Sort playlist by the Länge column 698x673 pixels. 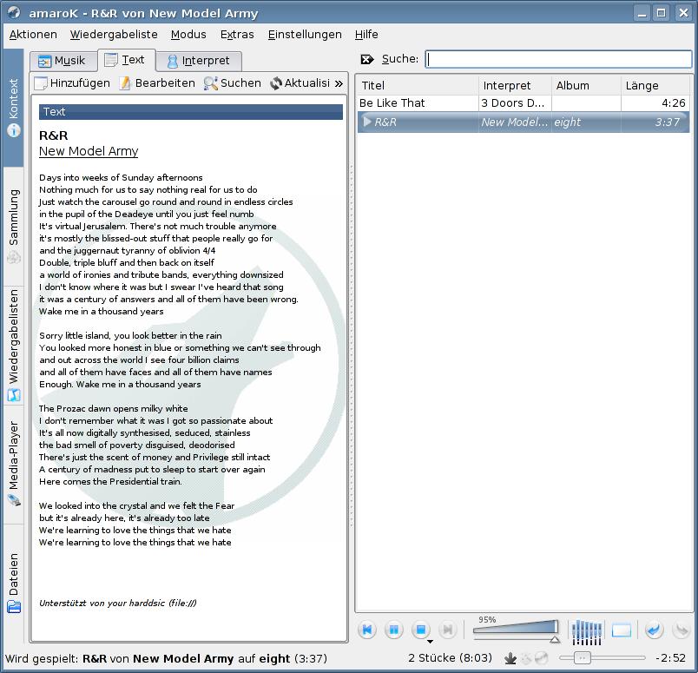[655, 85]
